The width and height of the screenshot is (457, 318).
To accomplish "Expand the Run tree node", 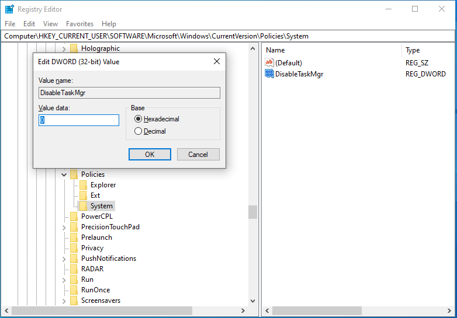I will click(64, 279).
